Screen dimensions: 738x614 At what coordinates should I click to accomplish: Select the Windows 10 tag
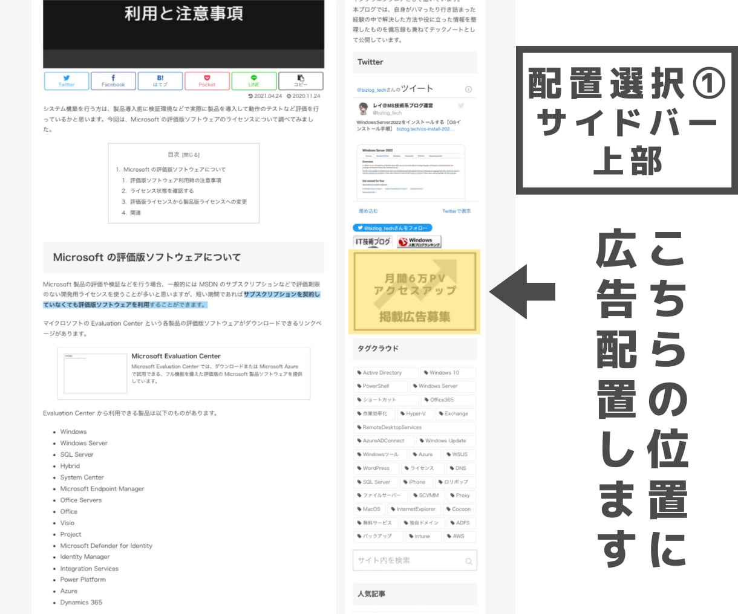tap(448, 373)
